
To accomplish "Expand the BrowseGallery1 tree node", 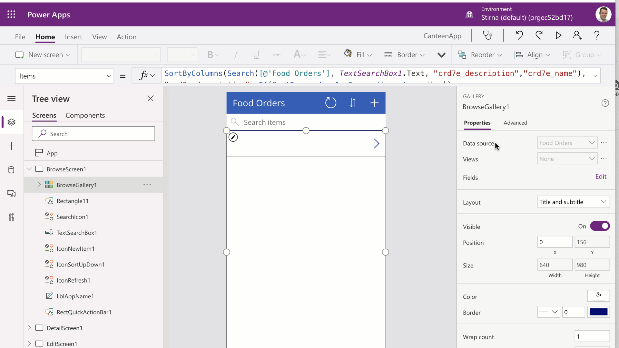I will tap(39, 185).
